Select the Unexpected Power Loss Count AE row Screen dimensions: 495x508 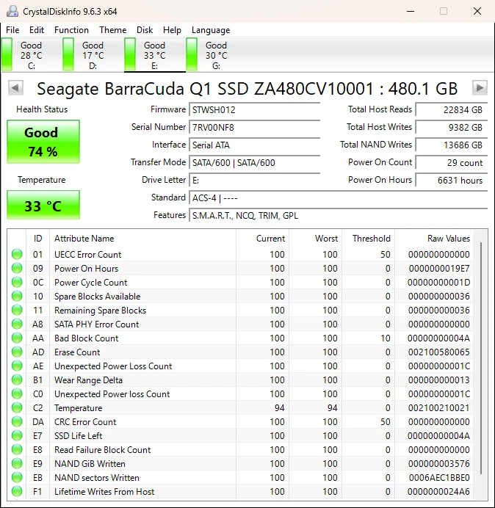[x=241, y=366]
